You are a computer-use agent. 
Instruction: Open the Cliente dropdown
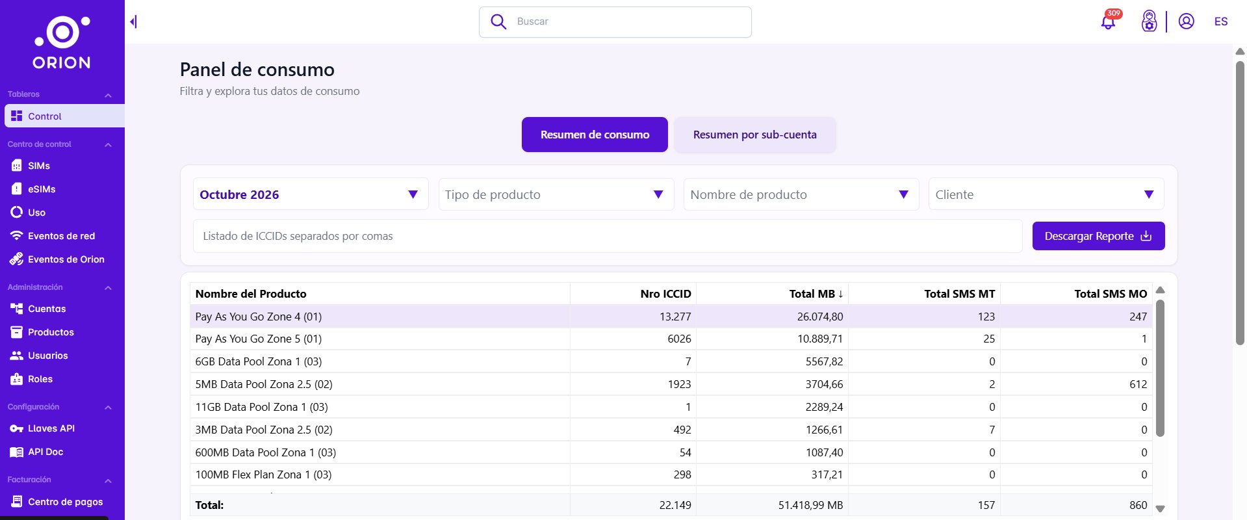(1046, 194)
